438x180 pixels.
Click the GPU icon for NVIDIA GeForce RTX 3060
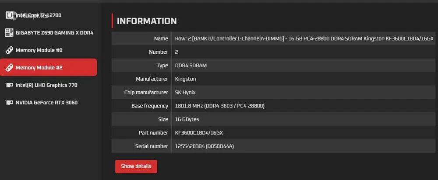click(x=9, y=103)
